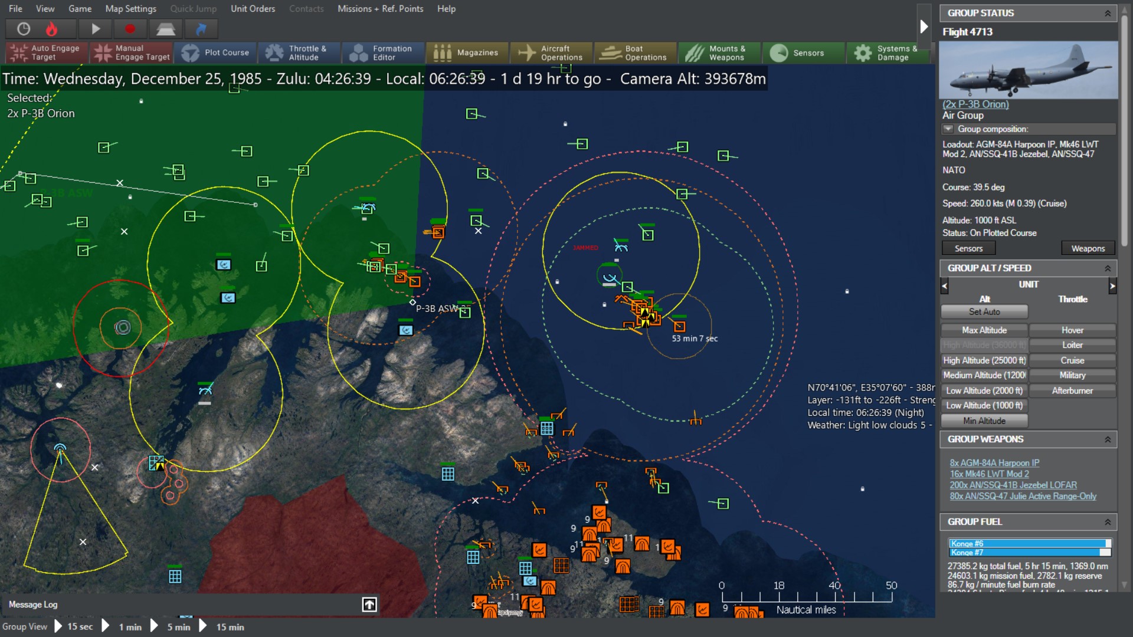Open the Help menu
Image resolution: width=1133 pixels, height=637 pixels.
pyautogui.click(x=446, y=9)
